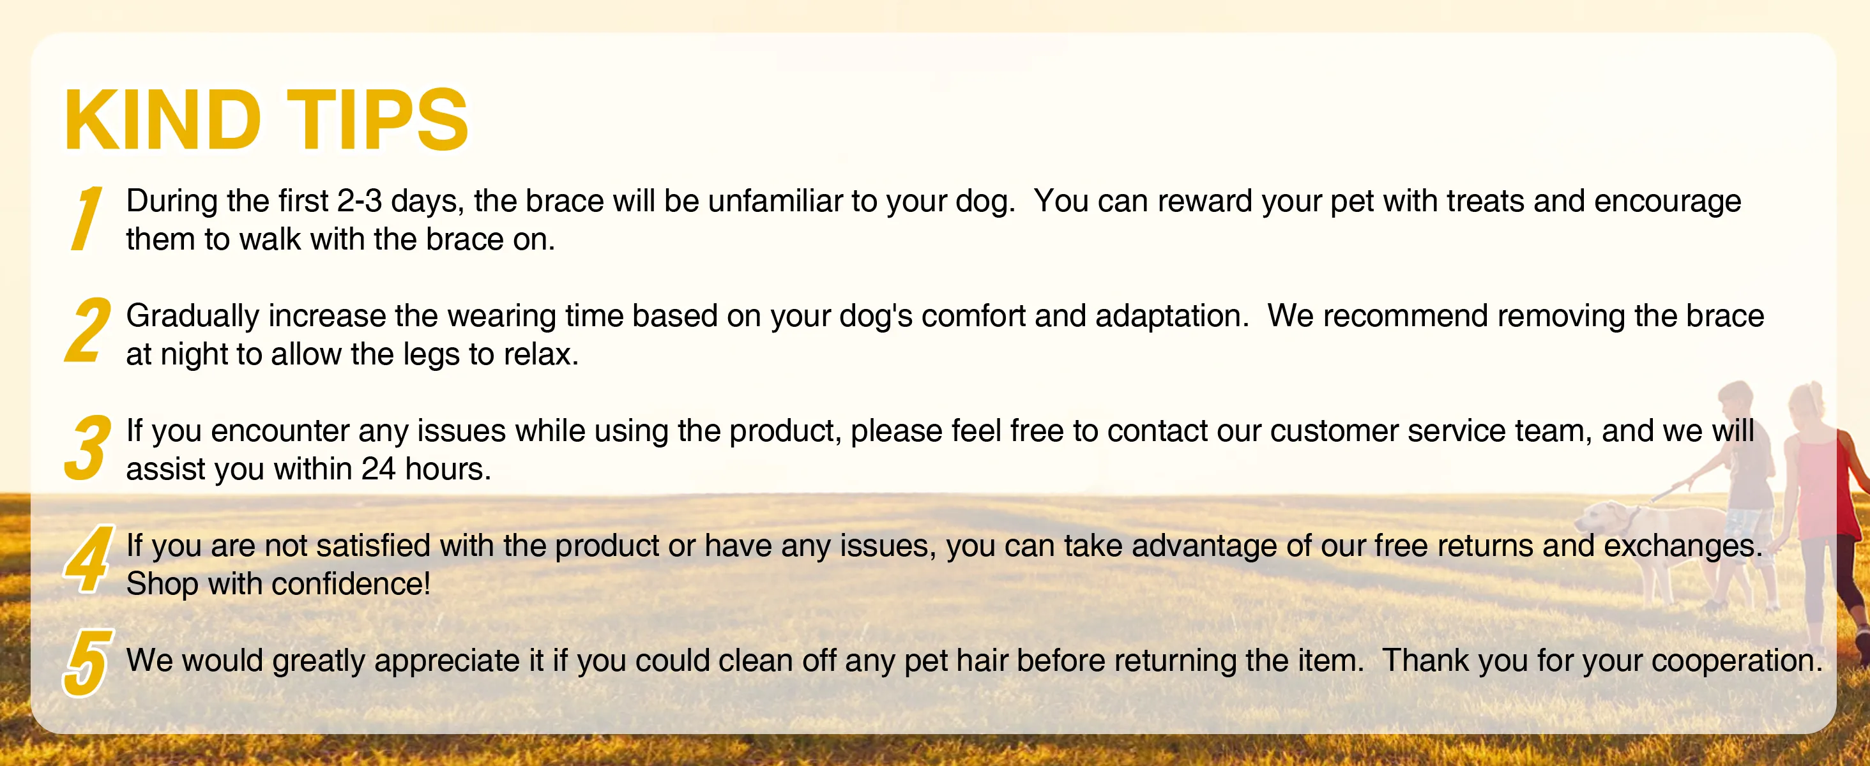Viewport: 1870px width, 766px height.
Task: Click the yellow number 5 icon
Action: pyautogui.click(x=88, y=663)
